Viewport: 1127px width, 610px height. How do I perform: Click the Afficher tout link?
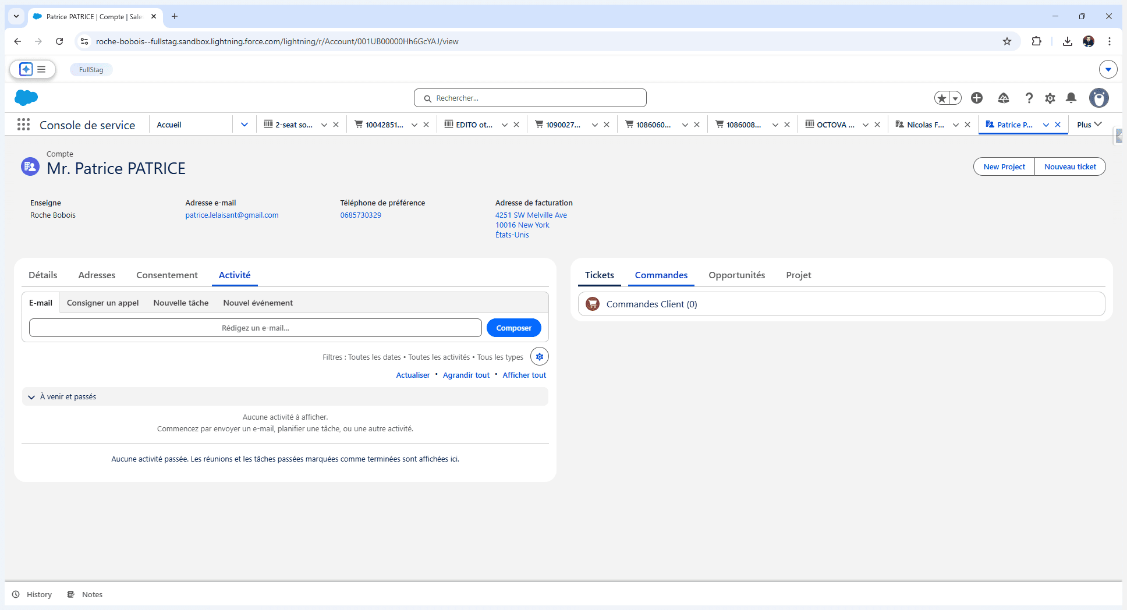(x=524, y=375)
